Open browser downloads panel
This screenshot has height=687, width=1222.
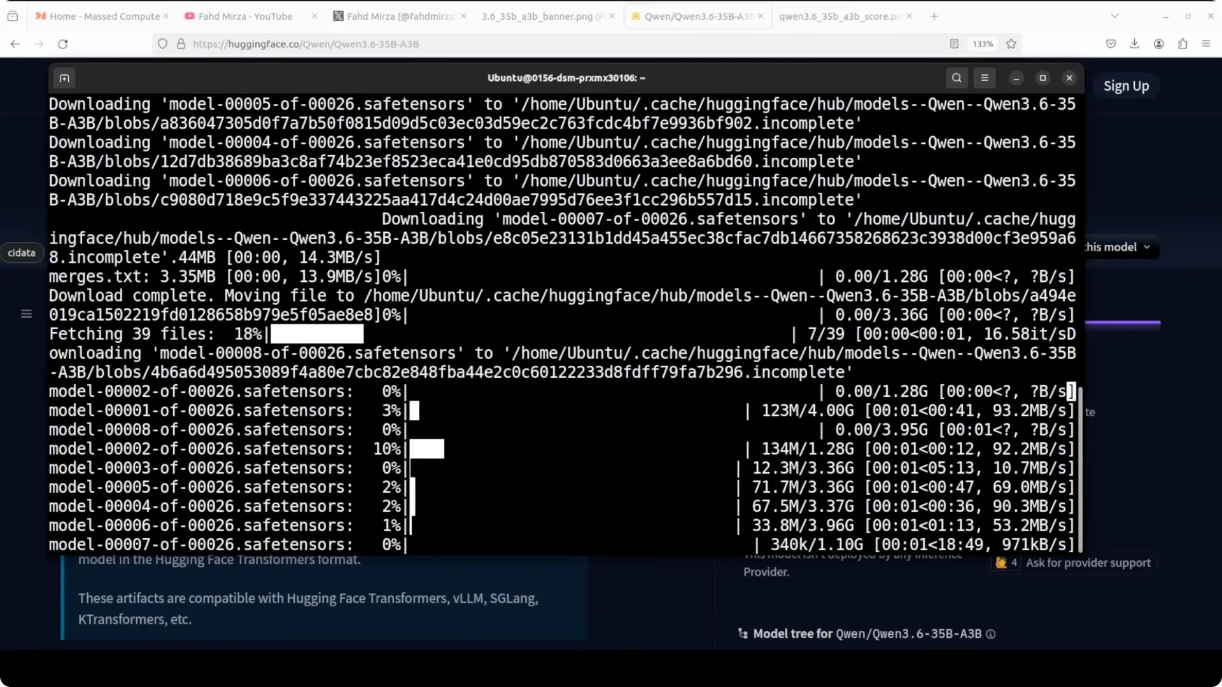[1135, 44]
